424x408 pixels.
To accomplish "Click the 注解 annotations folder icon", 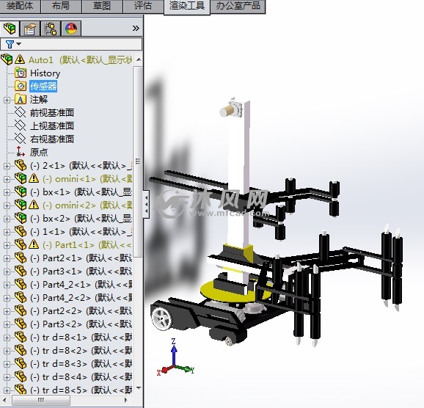I will pyautogui.click(x=21, y=100).
